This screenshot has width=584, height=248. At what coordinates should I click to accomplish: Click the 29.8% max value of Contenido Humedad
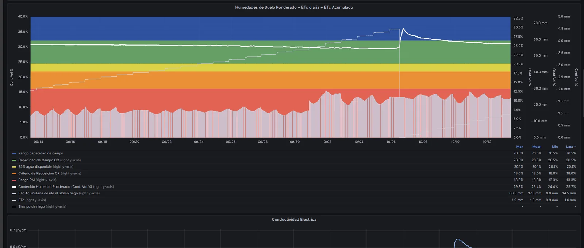[x=518, y=187]
